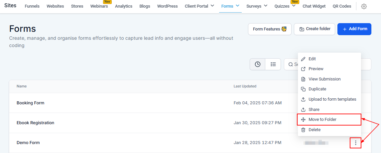The height and width of the screenshot is (153, 381).
Task: Click the external-link icon beside Preview
Action: (x=303, y=69)
